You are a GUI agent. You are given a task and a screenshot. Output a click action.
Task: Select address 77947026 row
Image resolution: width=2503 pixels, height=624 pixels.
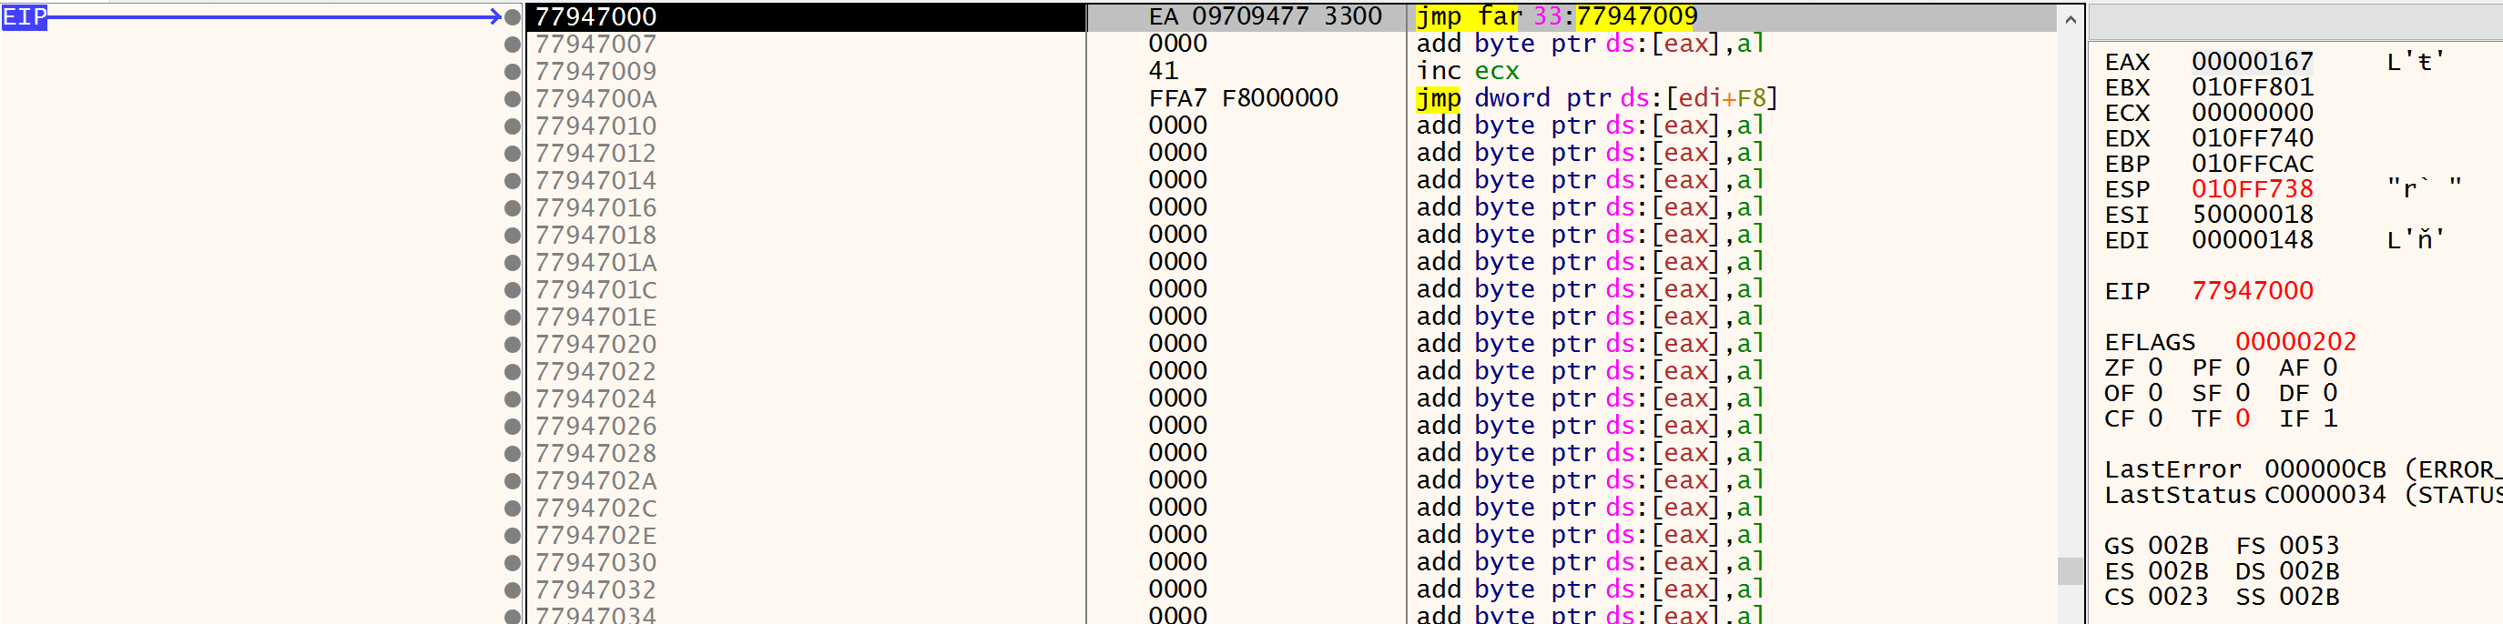[1290, 425]
